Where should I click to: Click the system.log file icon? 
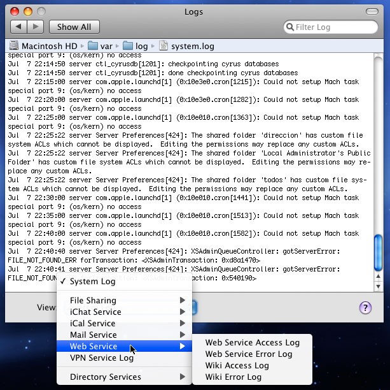point(164,46)
